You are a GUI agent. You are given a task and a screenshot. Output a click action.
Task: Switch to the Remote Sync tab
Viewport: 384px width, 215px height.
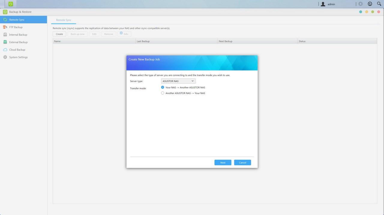pos(64,20)
